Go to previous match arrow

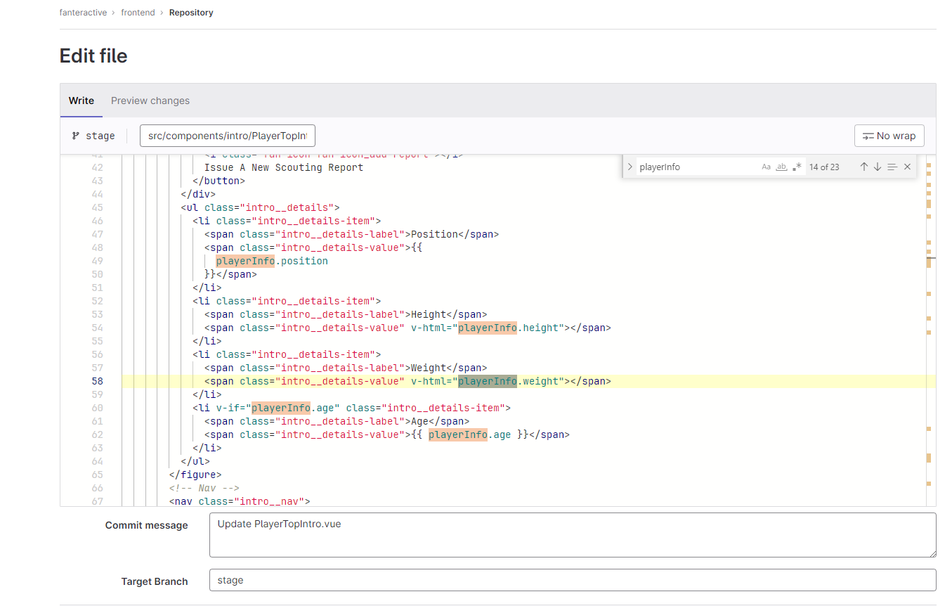[864, 167]
